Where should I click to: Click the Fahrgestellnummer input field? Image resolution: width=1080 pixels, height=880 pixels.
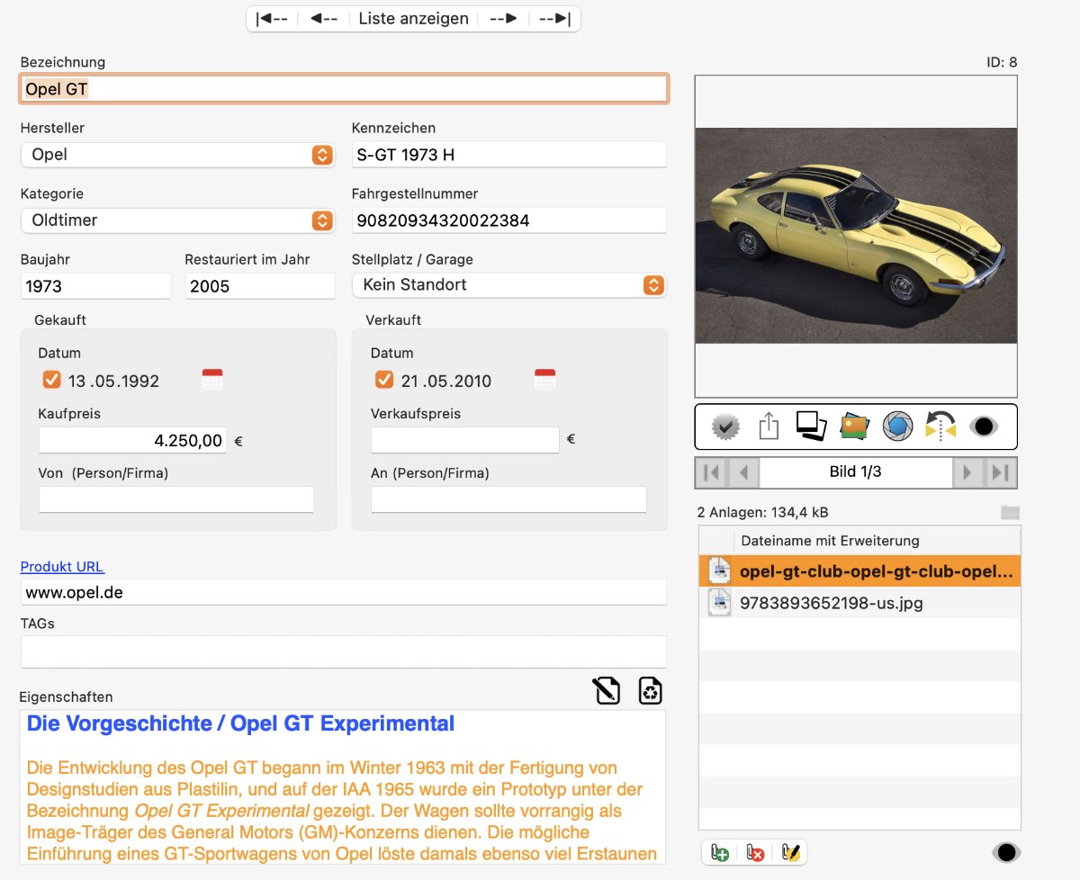pos(508,220)
